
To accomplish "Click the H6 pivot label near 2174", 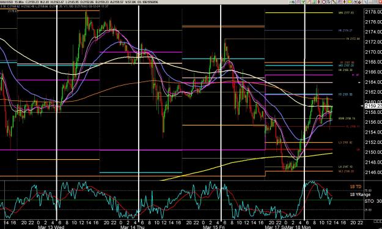I will (345, 31).
